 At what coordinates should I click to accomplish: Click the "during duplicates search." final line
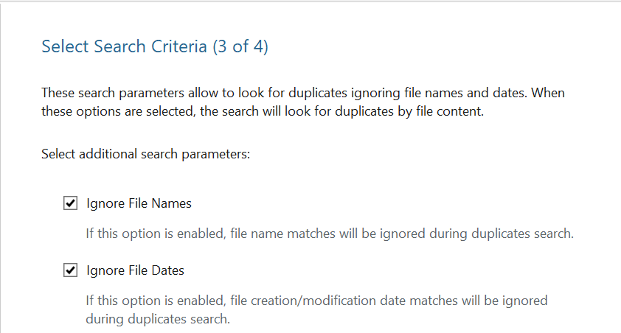point(158,320)
